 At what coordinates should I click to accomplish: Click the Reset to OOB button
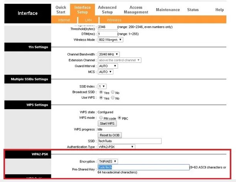point(110,135)
